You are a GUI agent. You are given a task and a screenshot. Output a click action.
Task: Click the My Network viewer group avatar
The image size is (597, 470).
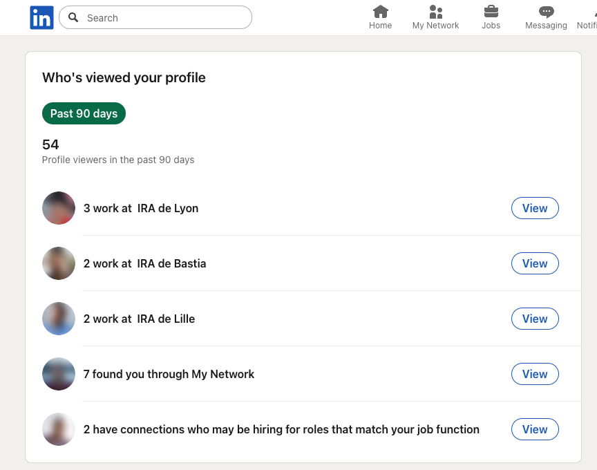58,374
